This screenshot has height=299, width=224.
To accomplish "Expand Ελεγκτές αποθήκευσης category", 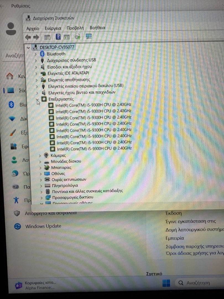I will [x=37, y=80].
